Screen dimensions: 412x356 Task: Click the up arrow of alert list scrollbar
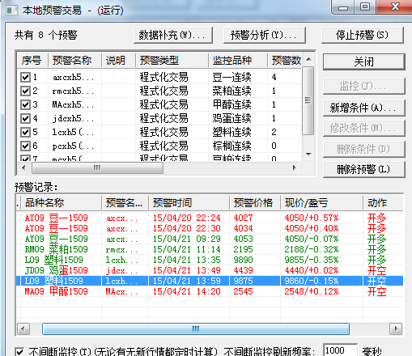point(309,59)
